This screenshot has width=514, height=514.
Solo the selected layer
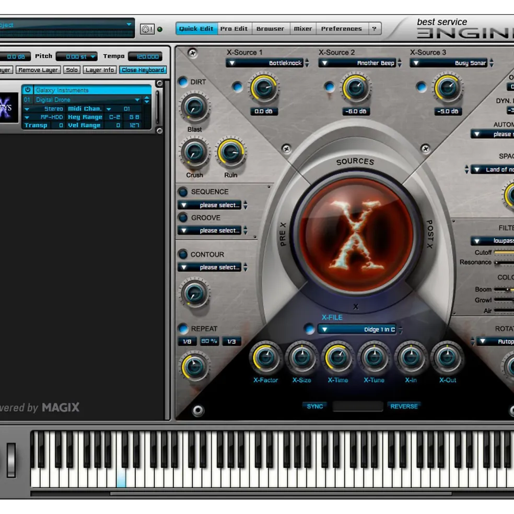(x=72, y=70)
